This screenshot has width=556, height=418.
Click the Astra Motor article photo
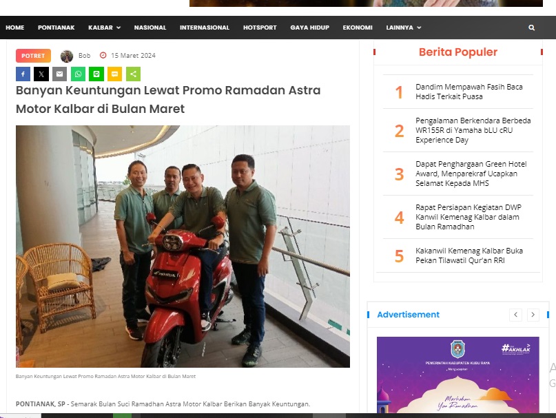click(183, 247)
